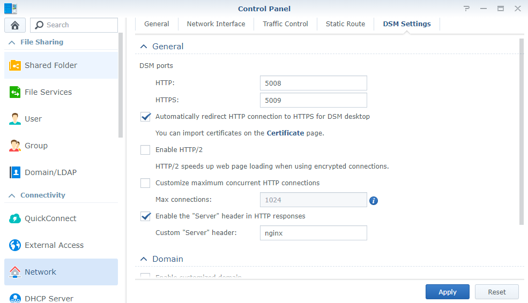Open the Traffic Control tab
The image size is (528, 303).
point(285,24)
